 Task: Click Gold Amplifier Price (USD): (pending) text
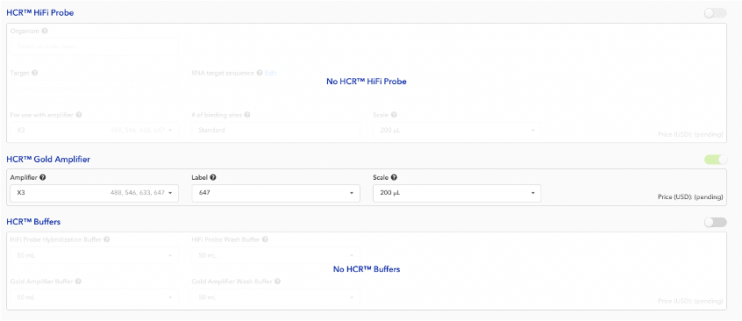click(x=690, y=197)
